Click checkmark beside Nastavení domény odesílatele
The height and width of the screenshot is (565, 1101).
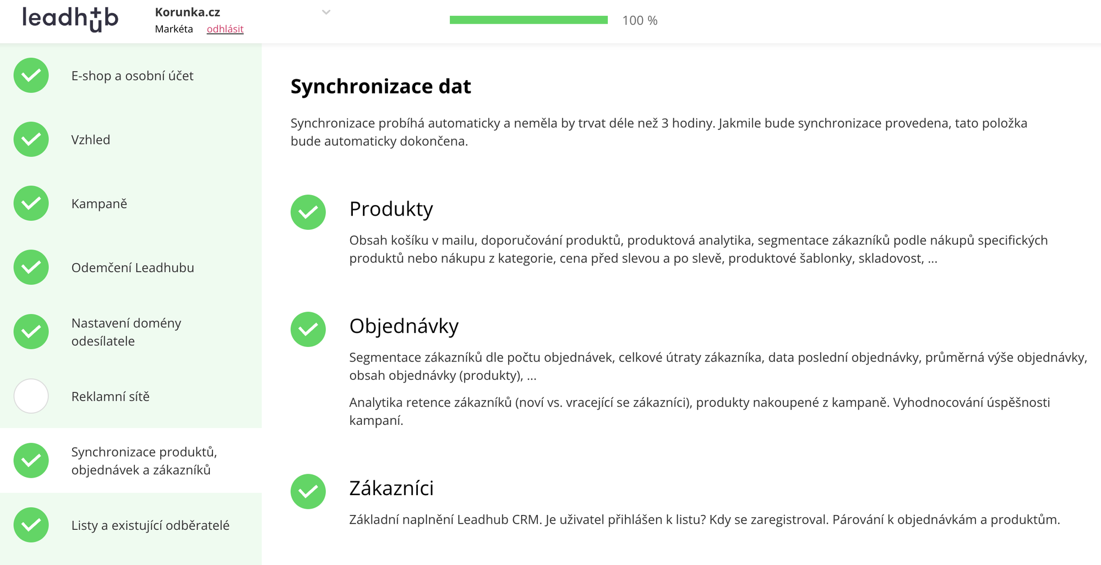pos(31,331)
